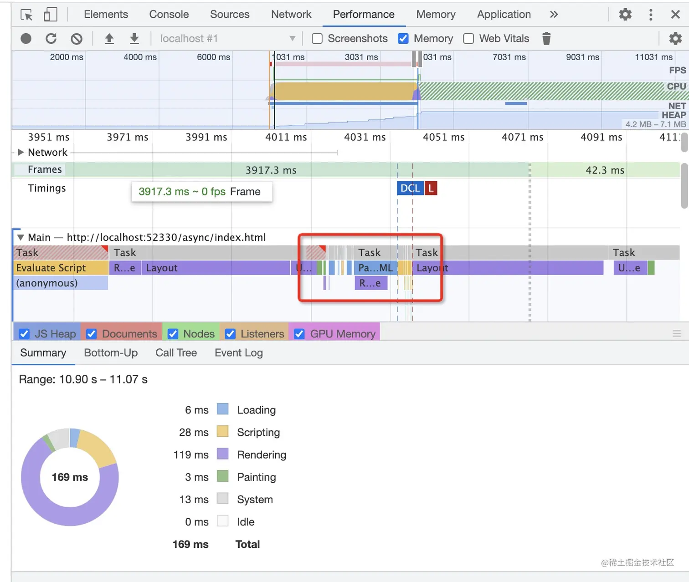Image resolution: width=689 pixels, height=582 pixels.
Task: Click the '4.2 MB – 7.1 MB' heap range
Action: point(655,124)
